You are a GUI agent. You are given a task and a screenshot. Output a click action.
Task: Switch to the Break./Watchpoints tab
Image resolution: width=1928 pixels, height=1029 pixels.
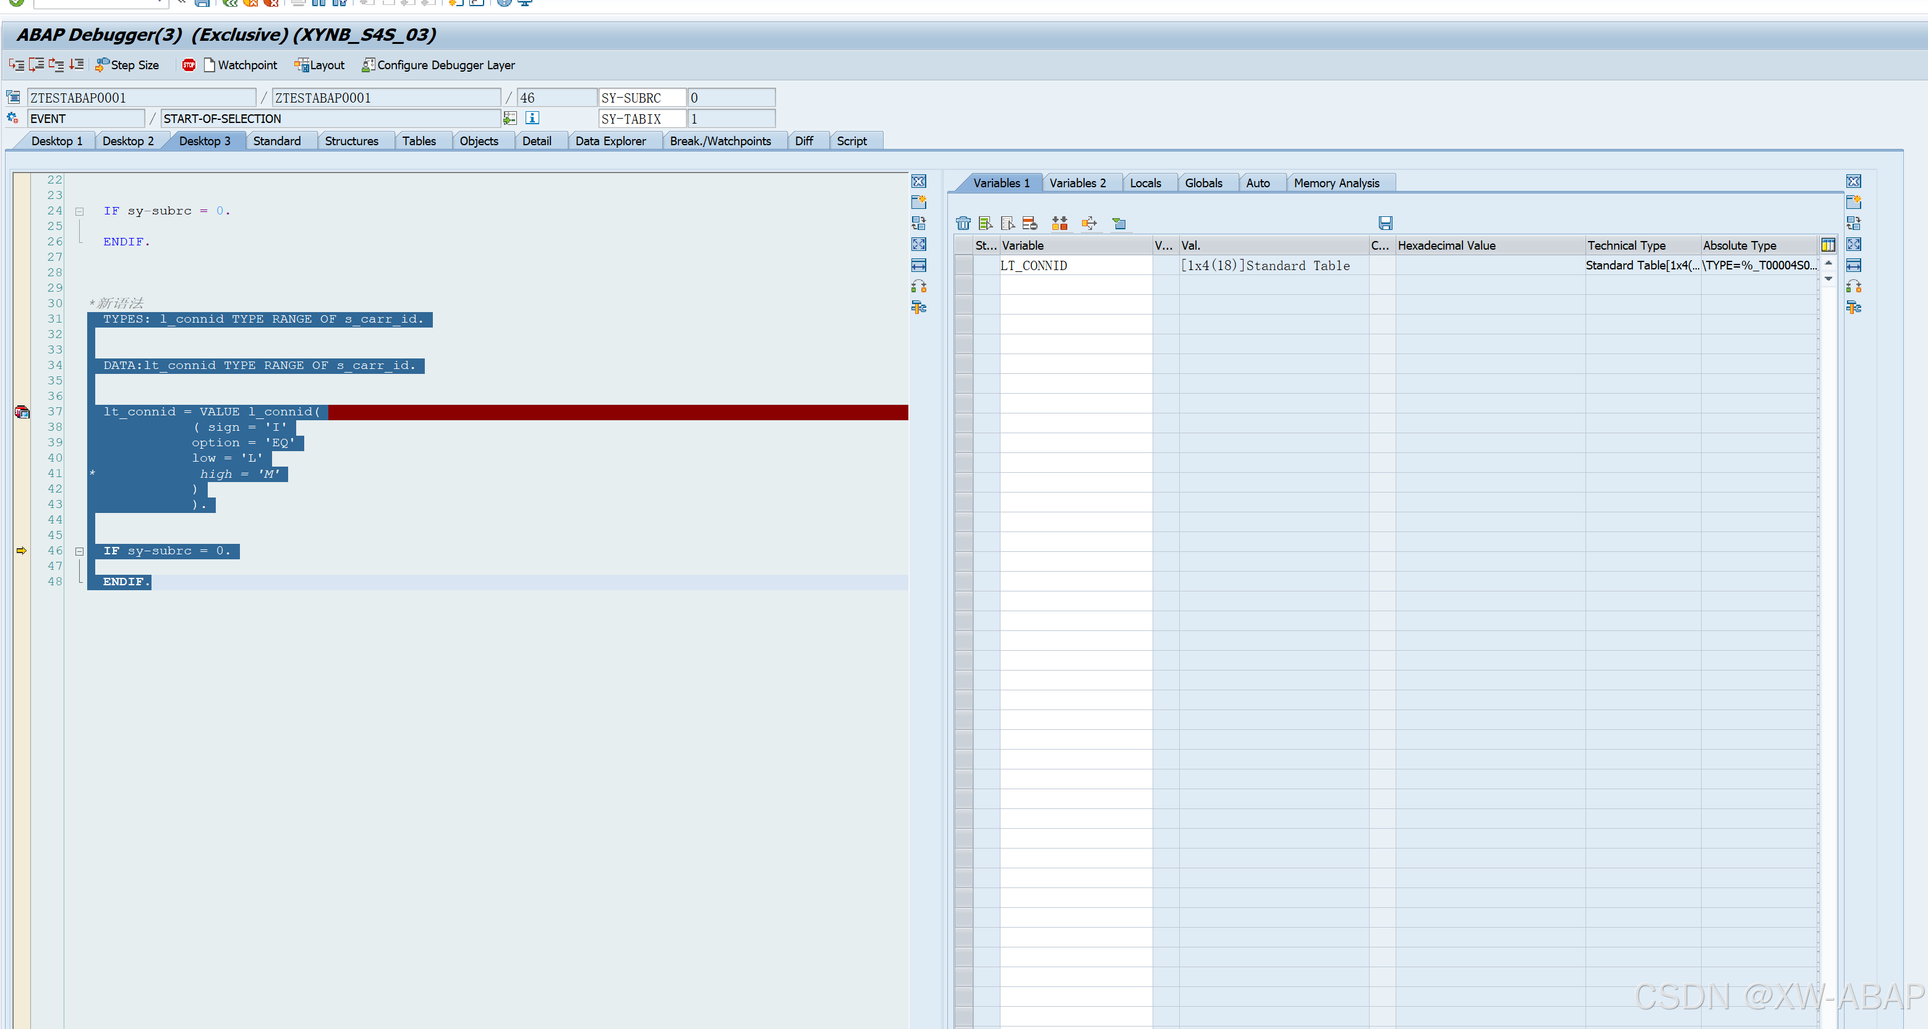[x=719, y=140]
